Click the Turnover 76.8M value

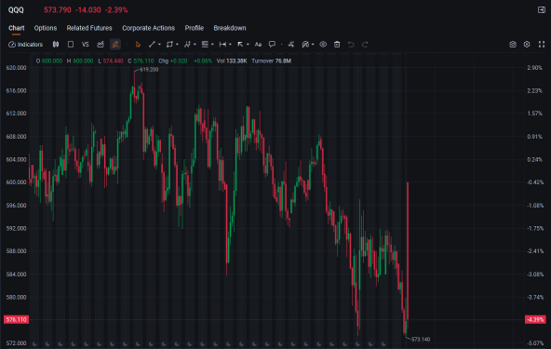(271, 60)
